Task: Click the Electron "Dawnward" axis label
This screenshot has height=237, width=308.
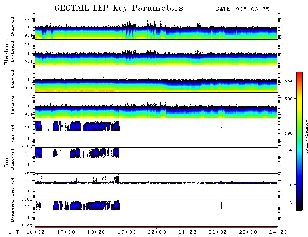Action: (x=12, y=103)
